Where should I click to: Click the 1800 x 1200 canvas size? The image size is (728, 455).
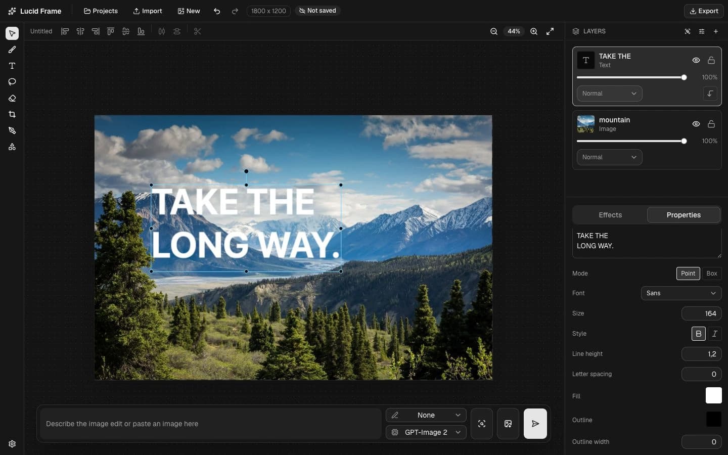pyautogui.click(x=268, y=11)
